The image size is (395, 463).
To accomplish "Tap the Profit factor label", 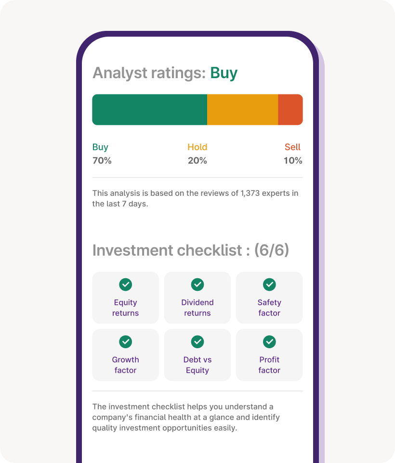I will pyautogui.click(x=269, y=365).
